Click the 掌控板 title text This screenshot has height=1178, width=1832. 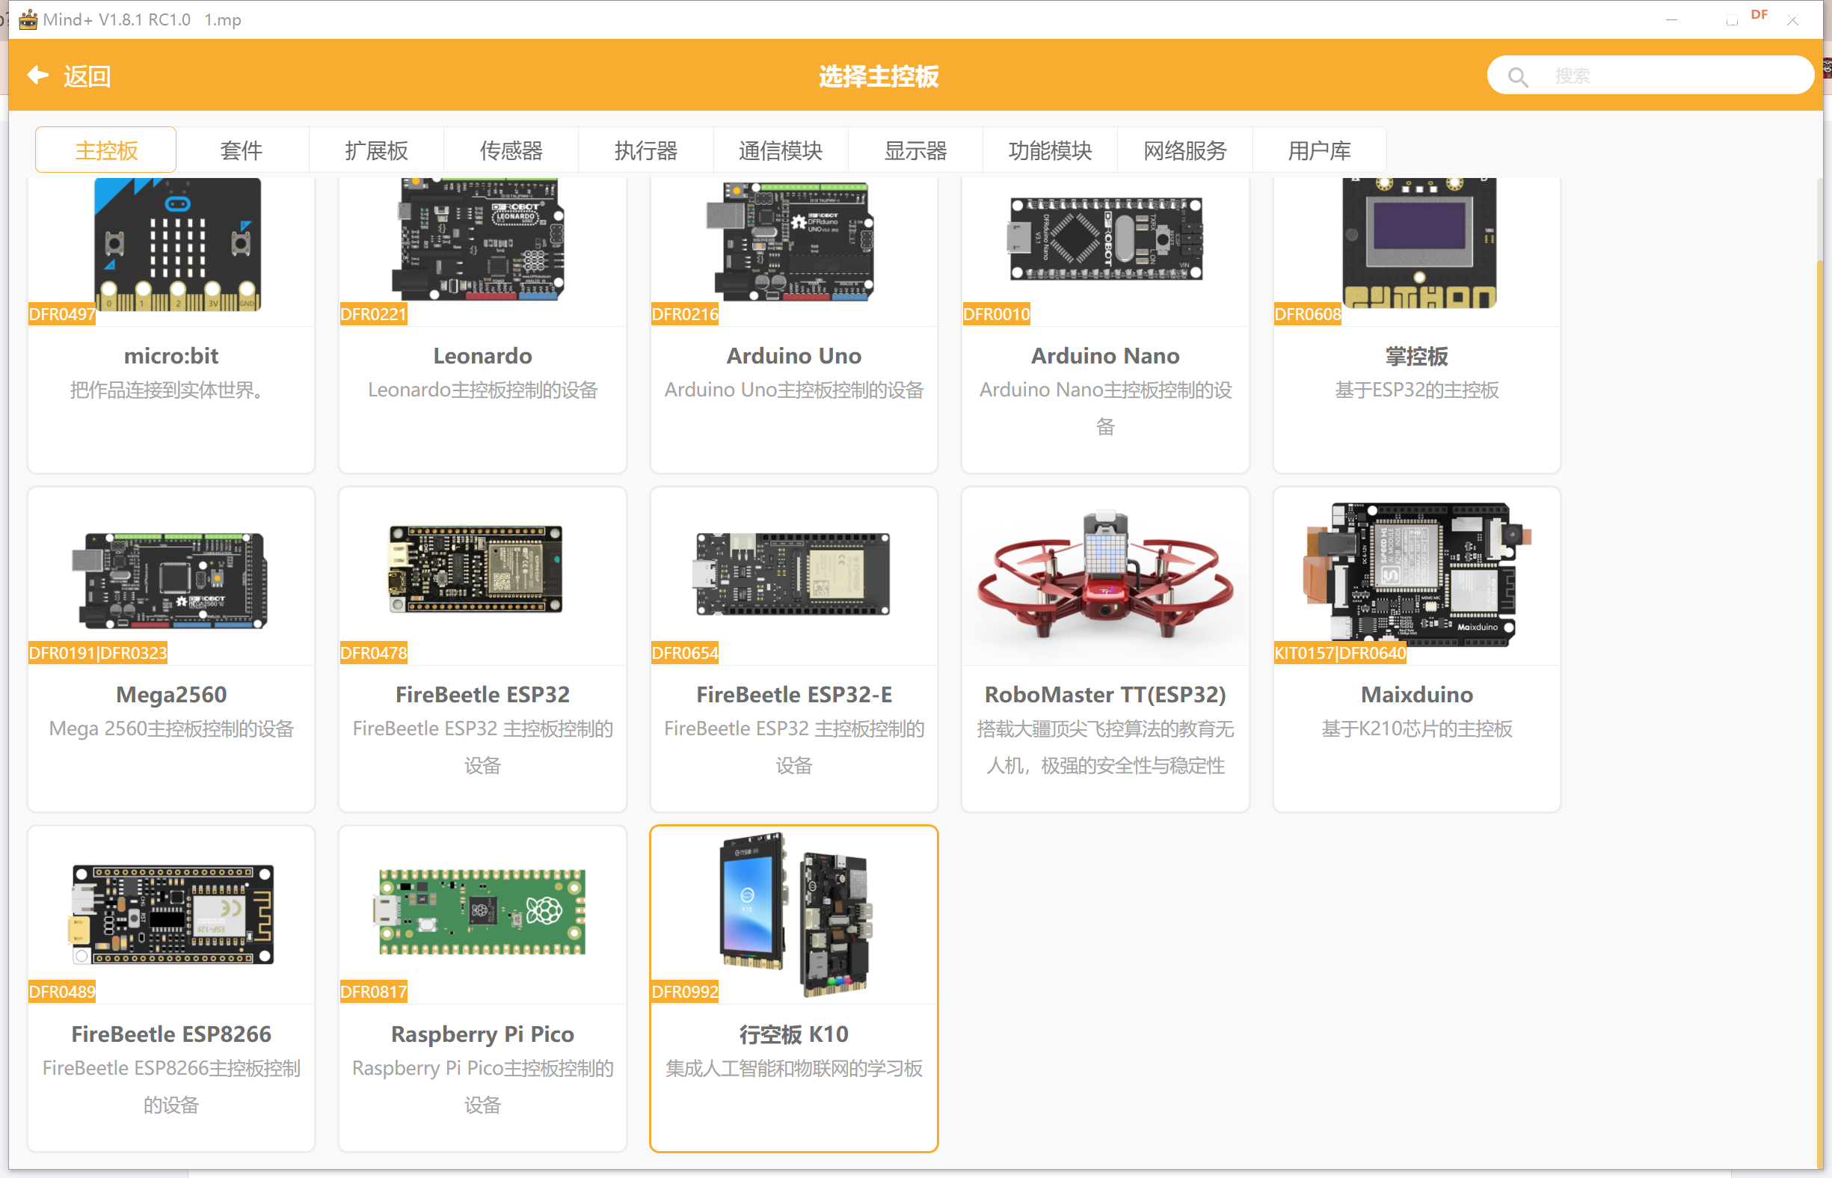[x=1417, y=357]
